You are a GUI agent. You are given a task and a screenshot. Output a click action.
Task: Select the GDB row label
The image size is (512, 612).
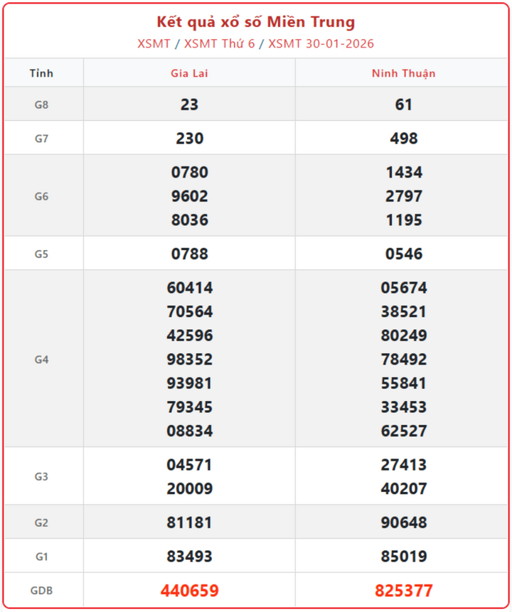point(42,591)
